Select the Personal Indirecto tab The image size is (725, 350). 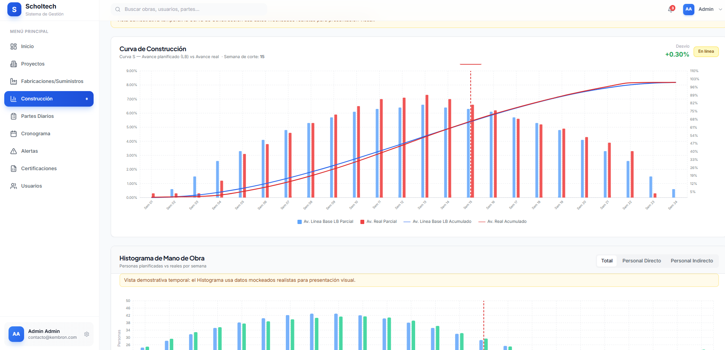click(x=692, y=261)
